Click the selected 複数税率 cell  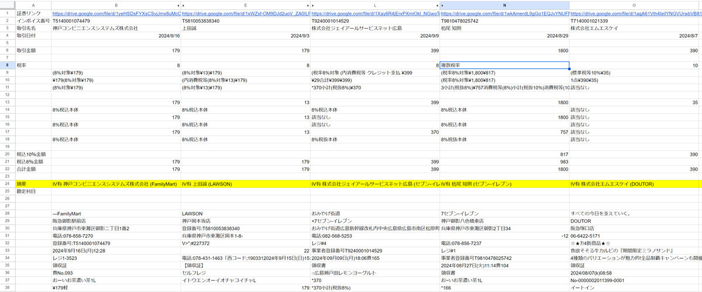504,65
